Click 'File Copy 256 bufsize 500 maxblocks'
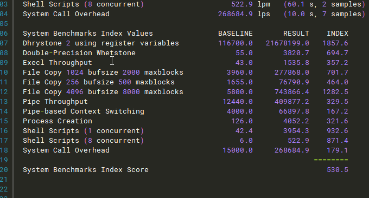 point(99,82)
